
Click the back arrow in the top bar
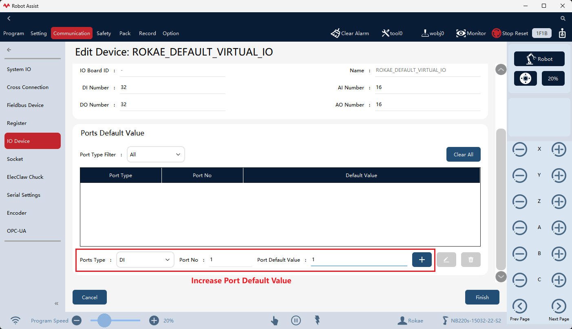pos(9,18)
